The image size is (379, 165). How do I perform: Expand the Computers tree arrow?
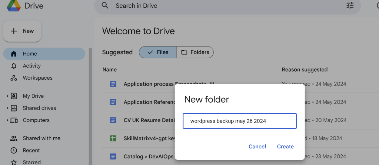point(8,120)
